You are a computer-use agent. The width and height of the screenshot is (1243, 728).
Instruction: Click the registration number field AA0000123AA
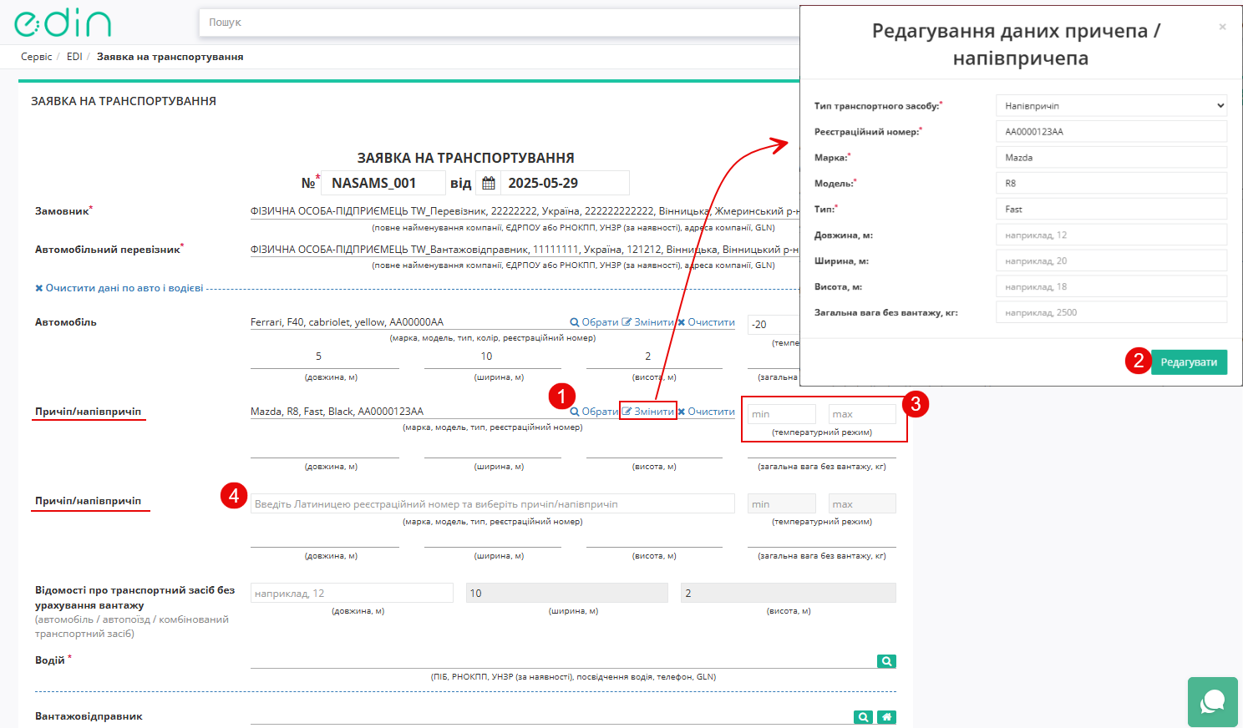point(1111,132)
